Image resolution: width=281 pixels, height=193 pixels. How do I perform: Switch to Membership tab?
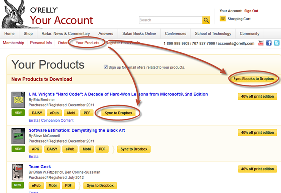click(13, 43)
